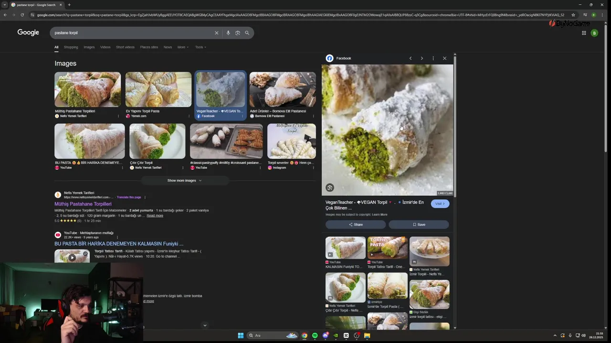Switch to the Short videos tab
Viewport: 611px width, 343px height.
(125, 47)
